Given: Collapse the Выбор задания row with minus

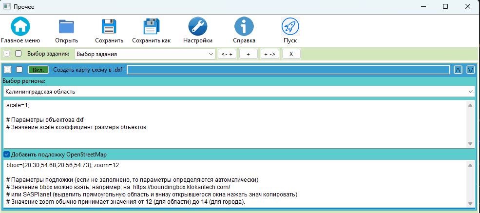Looking at the screenshot, I should pos(7,54).
